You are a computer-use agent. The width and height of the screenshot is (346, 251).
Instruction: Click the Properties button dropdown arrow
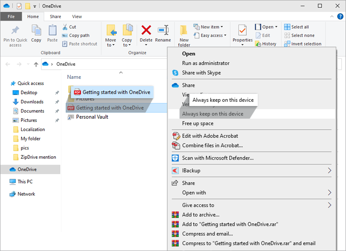click(242, 45)
